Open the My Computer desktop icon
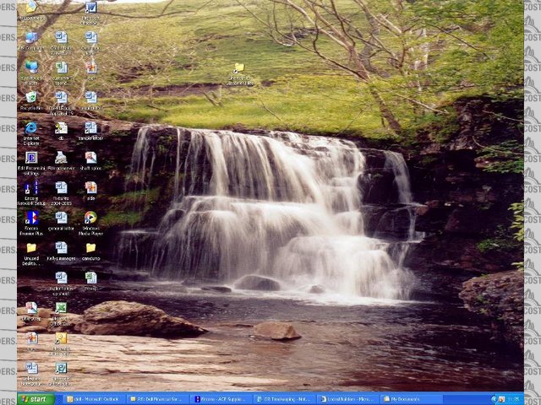Screen dimensions: 541x405 [31, 38]
